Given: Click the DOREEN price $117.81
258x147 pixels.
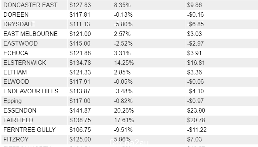Looking at the screenshot, I should click(80, 14).
